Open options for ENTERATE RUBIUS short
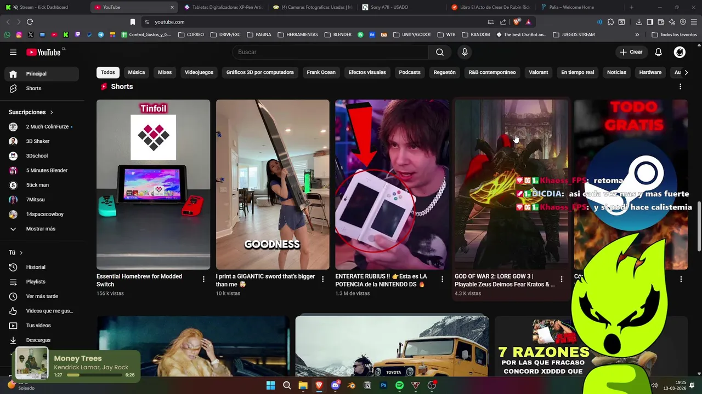Viewport: 702px width, 394px height. (x=442, y=280)
